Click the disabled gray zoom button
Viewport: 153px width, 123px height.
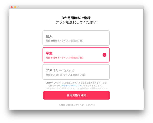coord(18,7)
